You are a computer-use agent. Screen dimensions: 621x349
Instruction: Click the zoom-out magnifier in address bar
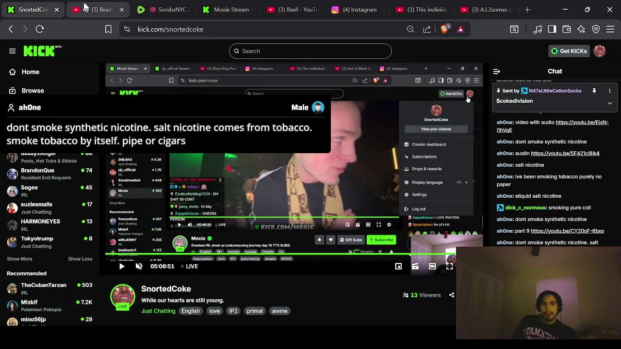coord(410,29)
